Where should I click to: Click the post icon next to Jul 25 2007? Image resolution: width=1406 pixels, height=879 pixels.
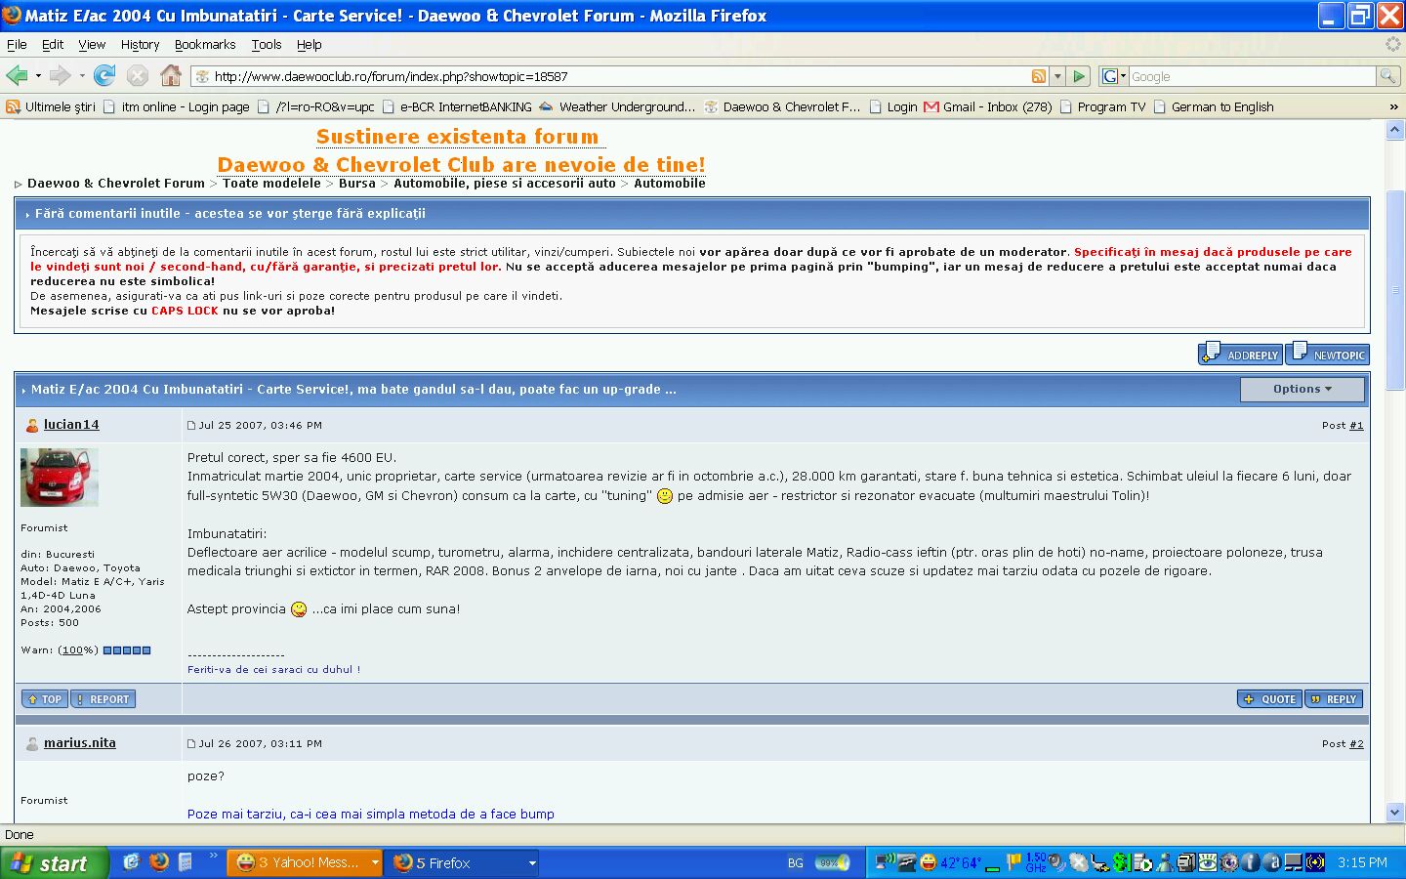pos(191,426)
